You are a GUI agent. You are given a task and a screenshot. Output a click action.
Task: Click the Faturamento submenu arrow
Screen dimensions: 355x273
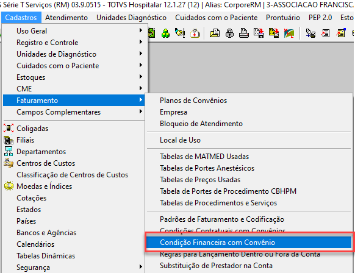pyautogui.click(x=141, y=100)
